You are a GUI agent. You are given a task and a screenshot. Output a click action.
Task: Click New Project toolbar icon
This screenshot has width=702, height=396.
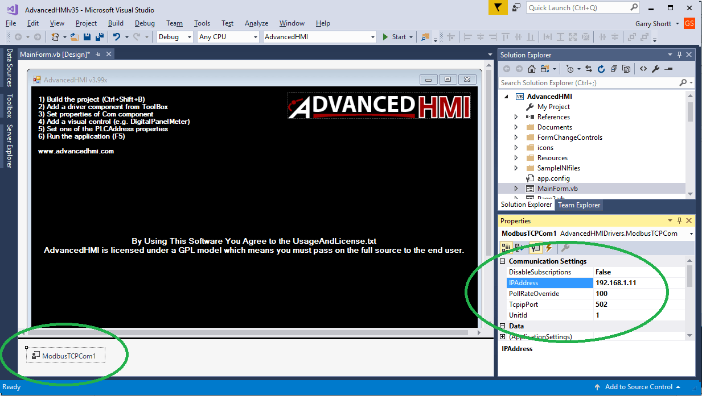[x=55, y=37]
